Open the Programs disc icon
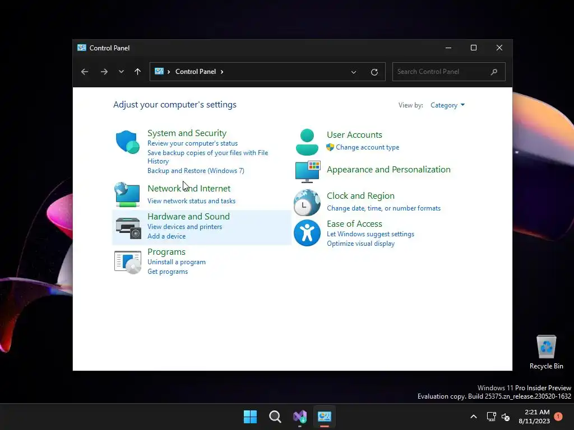 click(x=128, y=262)
